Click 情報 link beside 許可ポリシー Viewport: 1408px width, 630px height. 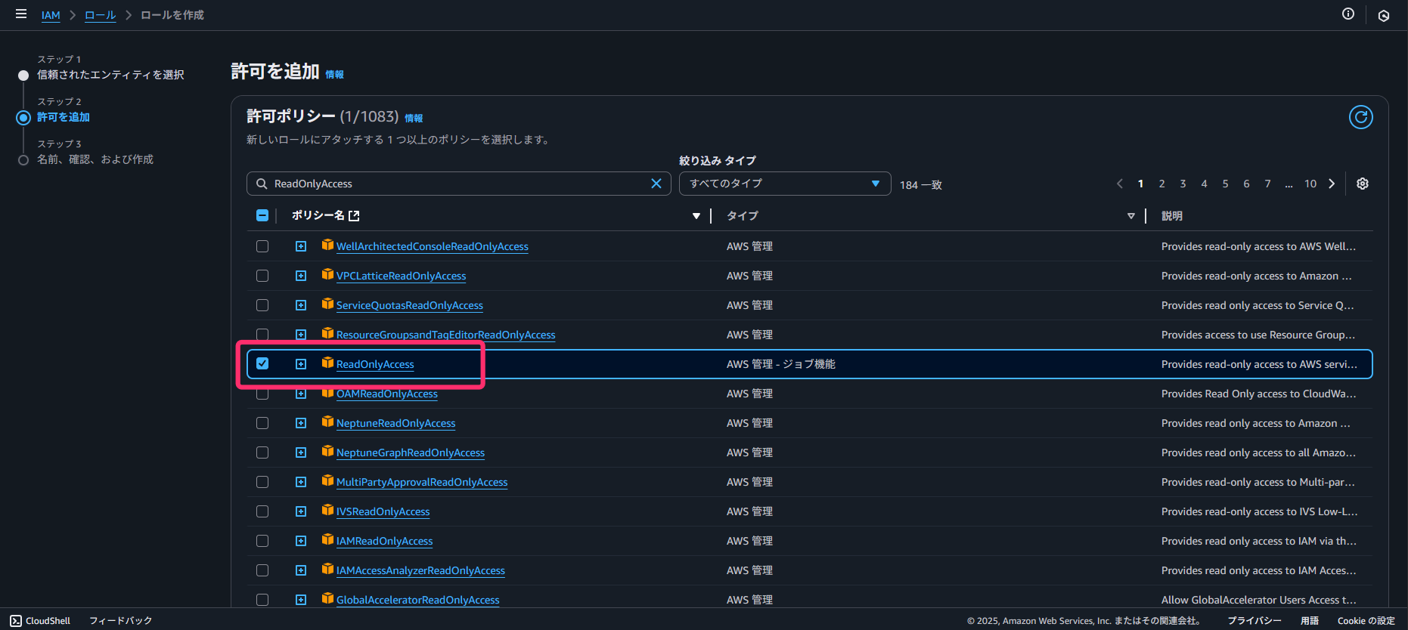414,118
